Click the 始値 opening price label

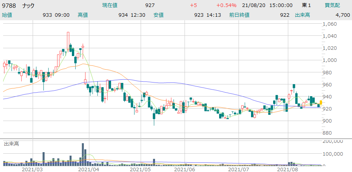click(7, 15)
